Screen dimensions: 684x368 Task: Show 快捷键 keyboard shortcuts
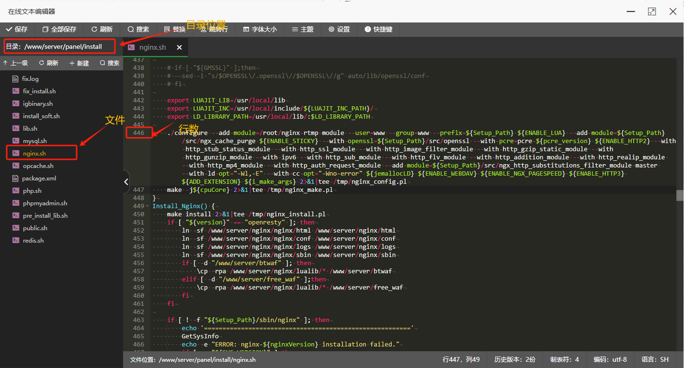coord(378,29)
